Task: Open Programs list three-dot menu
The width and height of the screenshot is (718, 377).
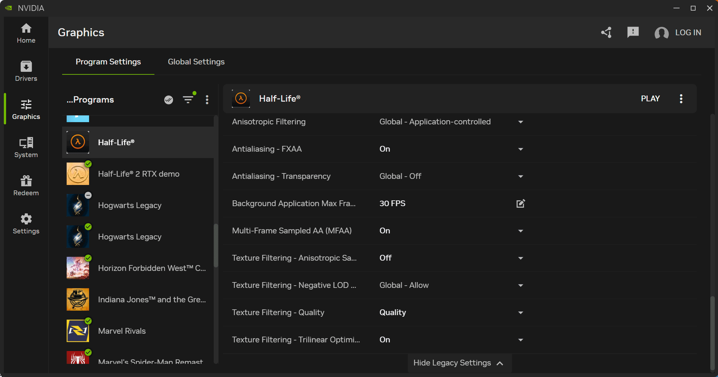Action: coord(207,100)
